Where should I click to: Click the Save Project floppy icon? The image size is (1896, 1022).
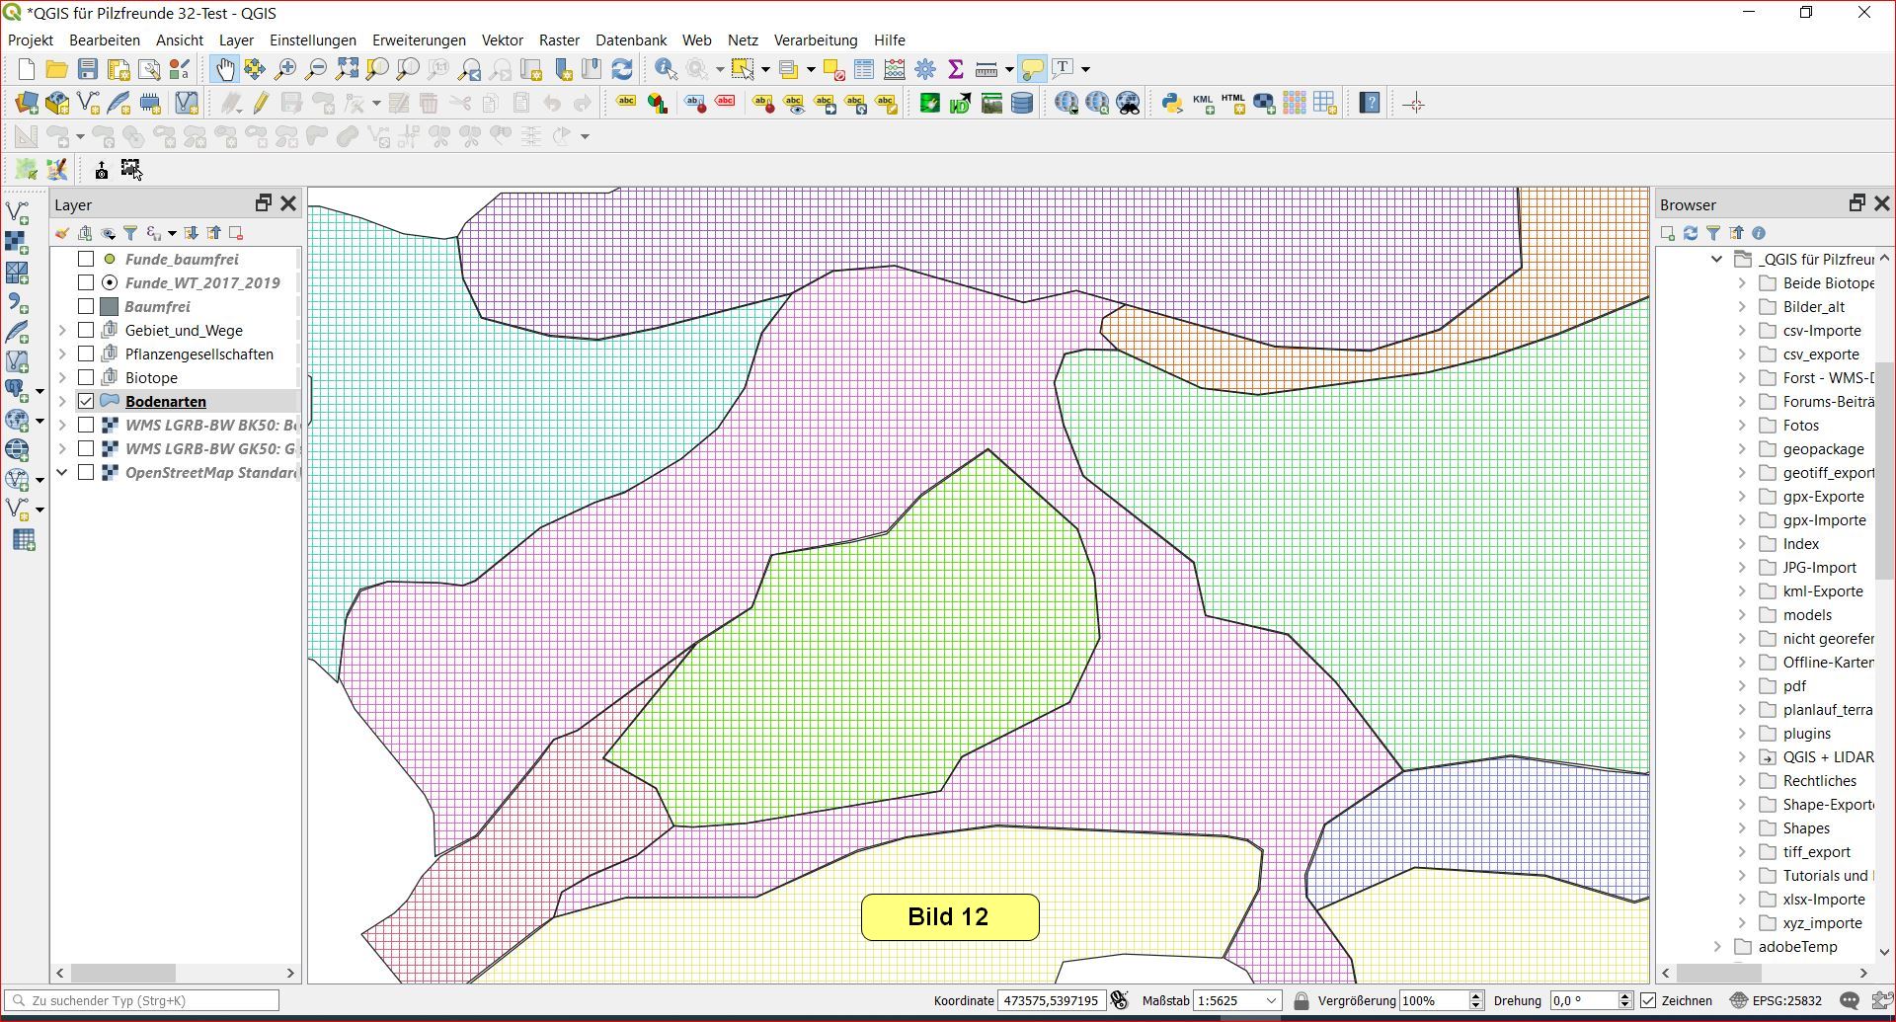(x=88, y=69)
